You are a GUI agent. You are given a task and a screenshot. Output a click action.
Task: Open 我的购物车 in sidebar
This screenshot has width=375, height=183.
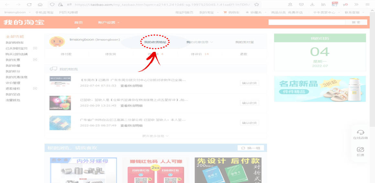[x=15, y=43]
